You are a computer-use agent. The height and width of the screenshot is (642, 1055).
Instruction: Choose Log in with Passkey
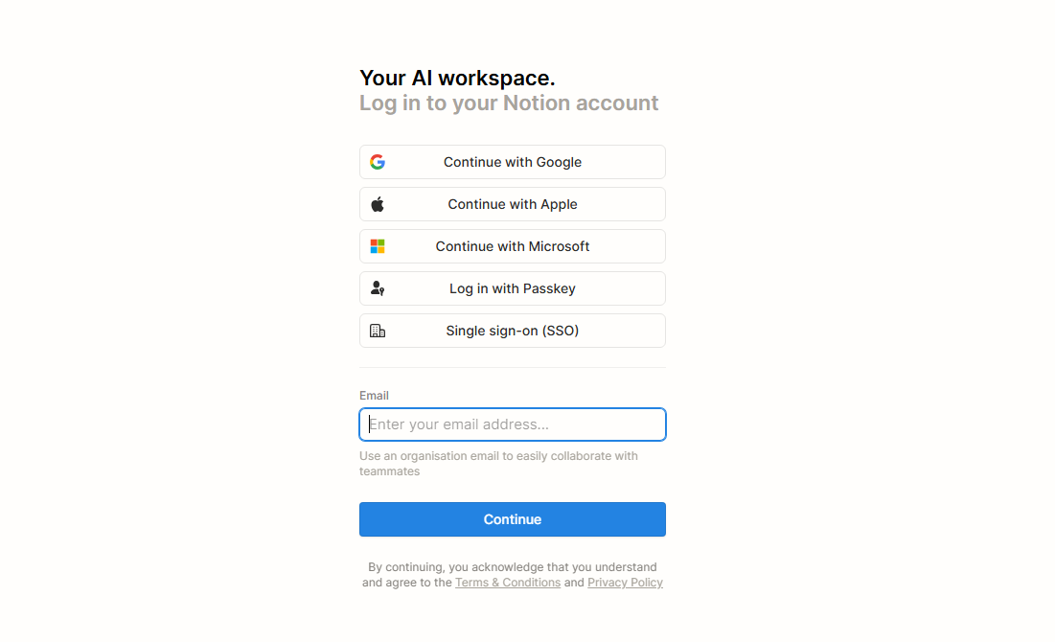click(x=513, y=288)
